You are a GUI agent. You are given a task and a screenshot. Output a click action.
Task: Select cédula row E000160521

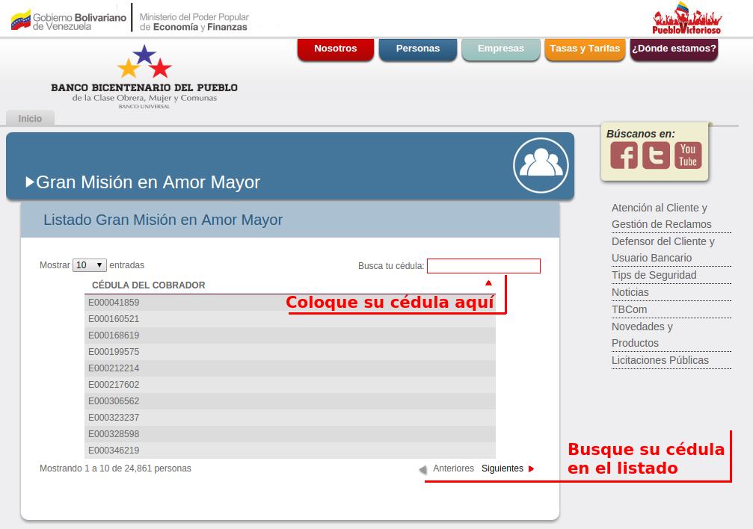pyautogui.click(x=290, y=319)
